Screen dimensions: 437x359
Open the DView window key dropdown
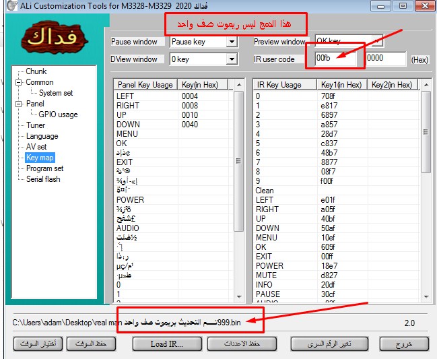click(x=232, y=59)
